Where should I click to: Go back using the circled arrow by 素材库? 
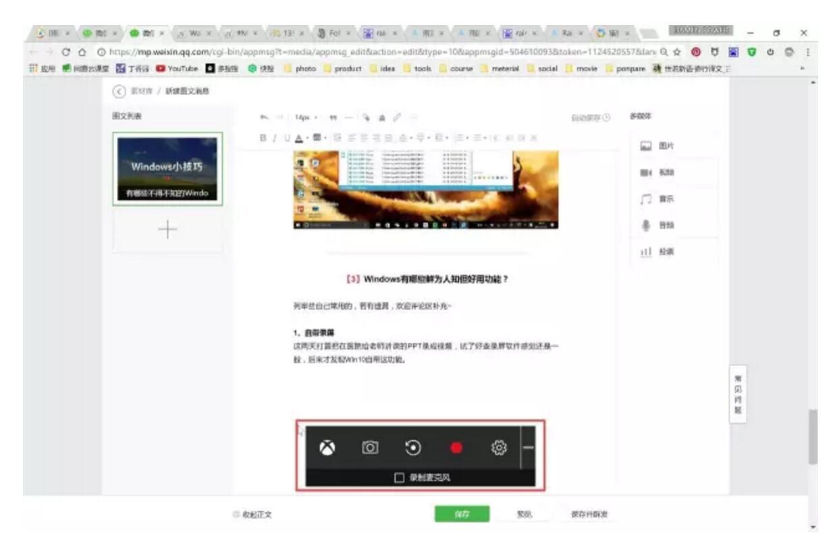click(119, 92)
